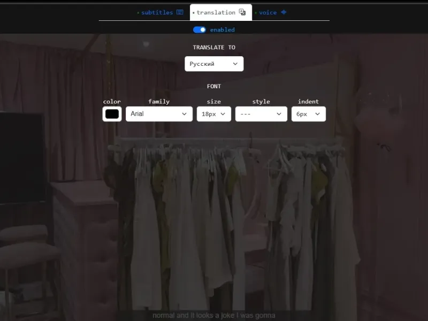Click the translation language icon

(x=242, y=12)
